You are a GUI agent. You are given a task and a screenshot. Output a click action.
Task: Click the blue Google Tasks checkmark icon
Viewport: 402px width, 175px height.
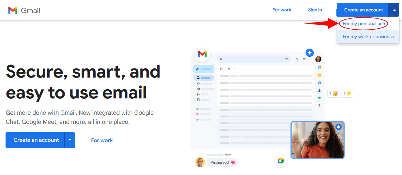[319, 83]
